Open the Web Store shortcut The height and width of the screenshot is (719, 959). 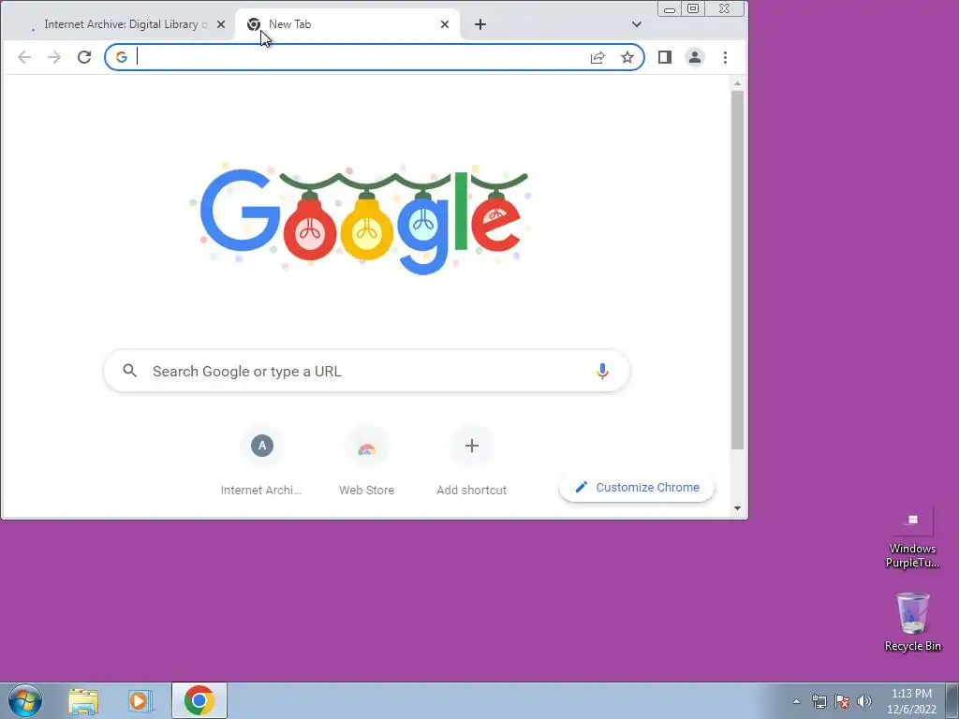coord(367,461)
